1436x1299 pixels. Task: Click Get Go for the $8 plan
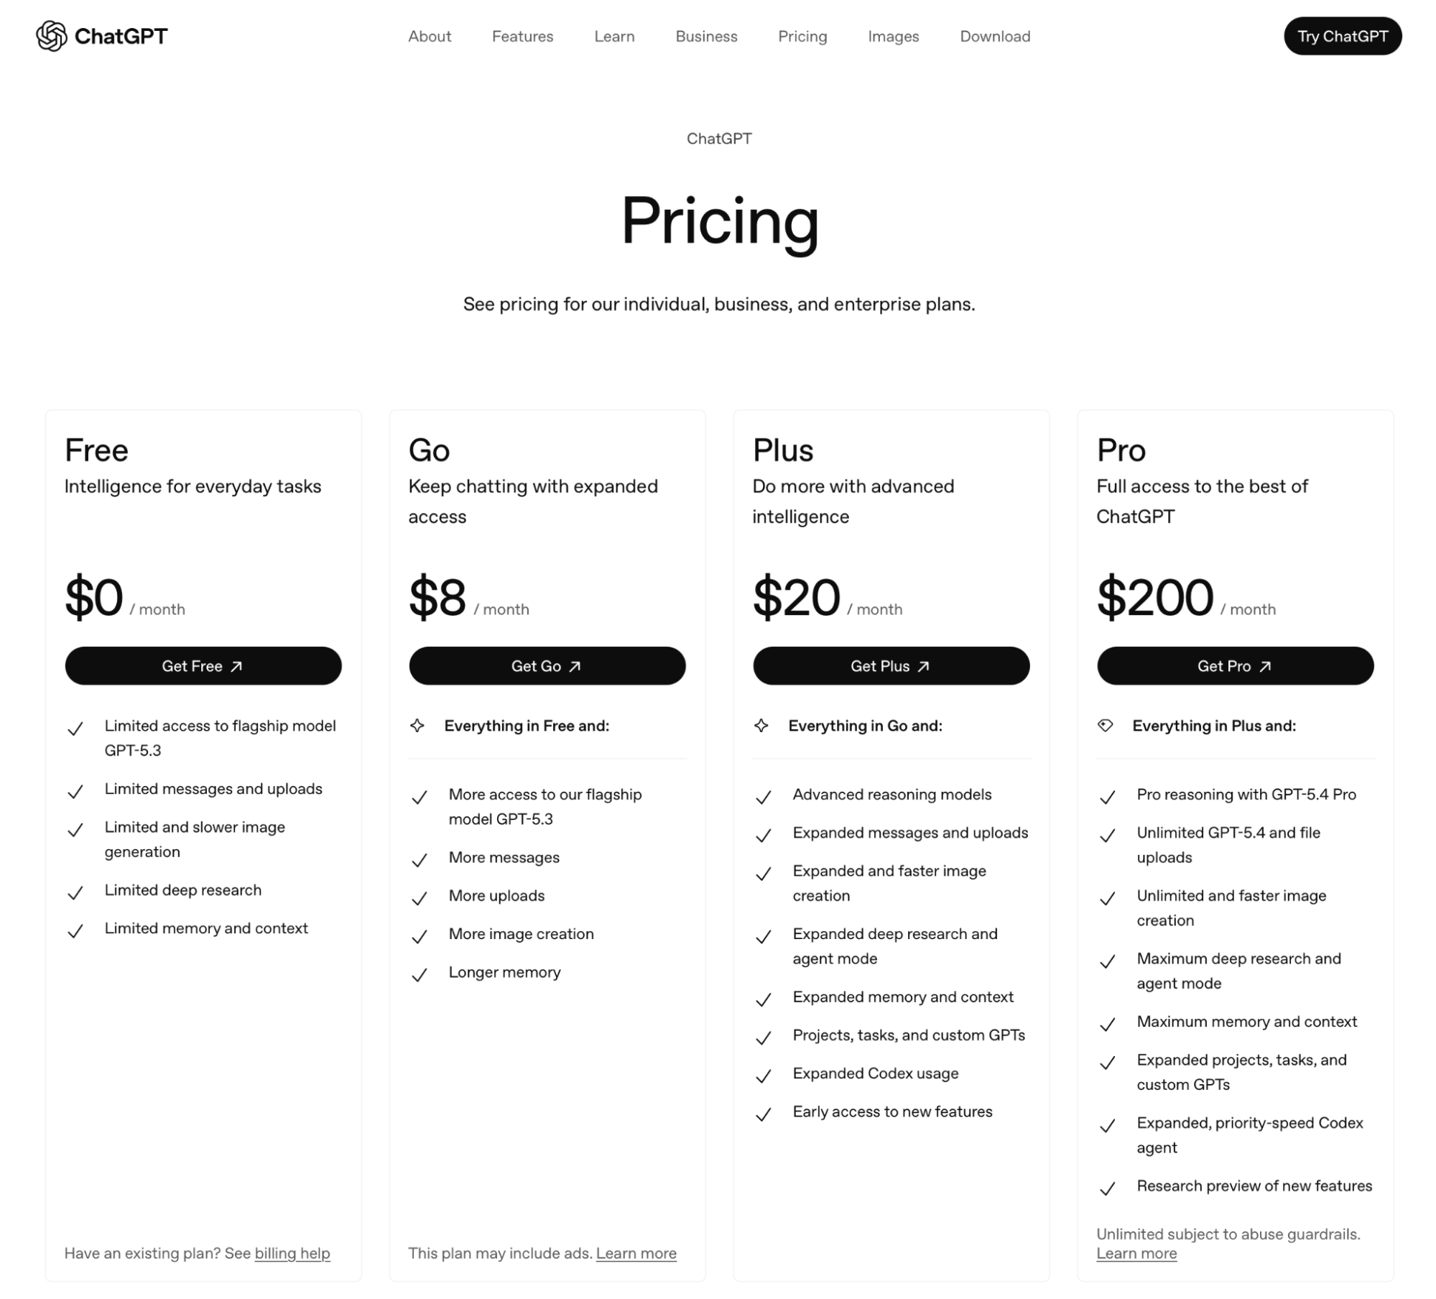click(547, 666)
